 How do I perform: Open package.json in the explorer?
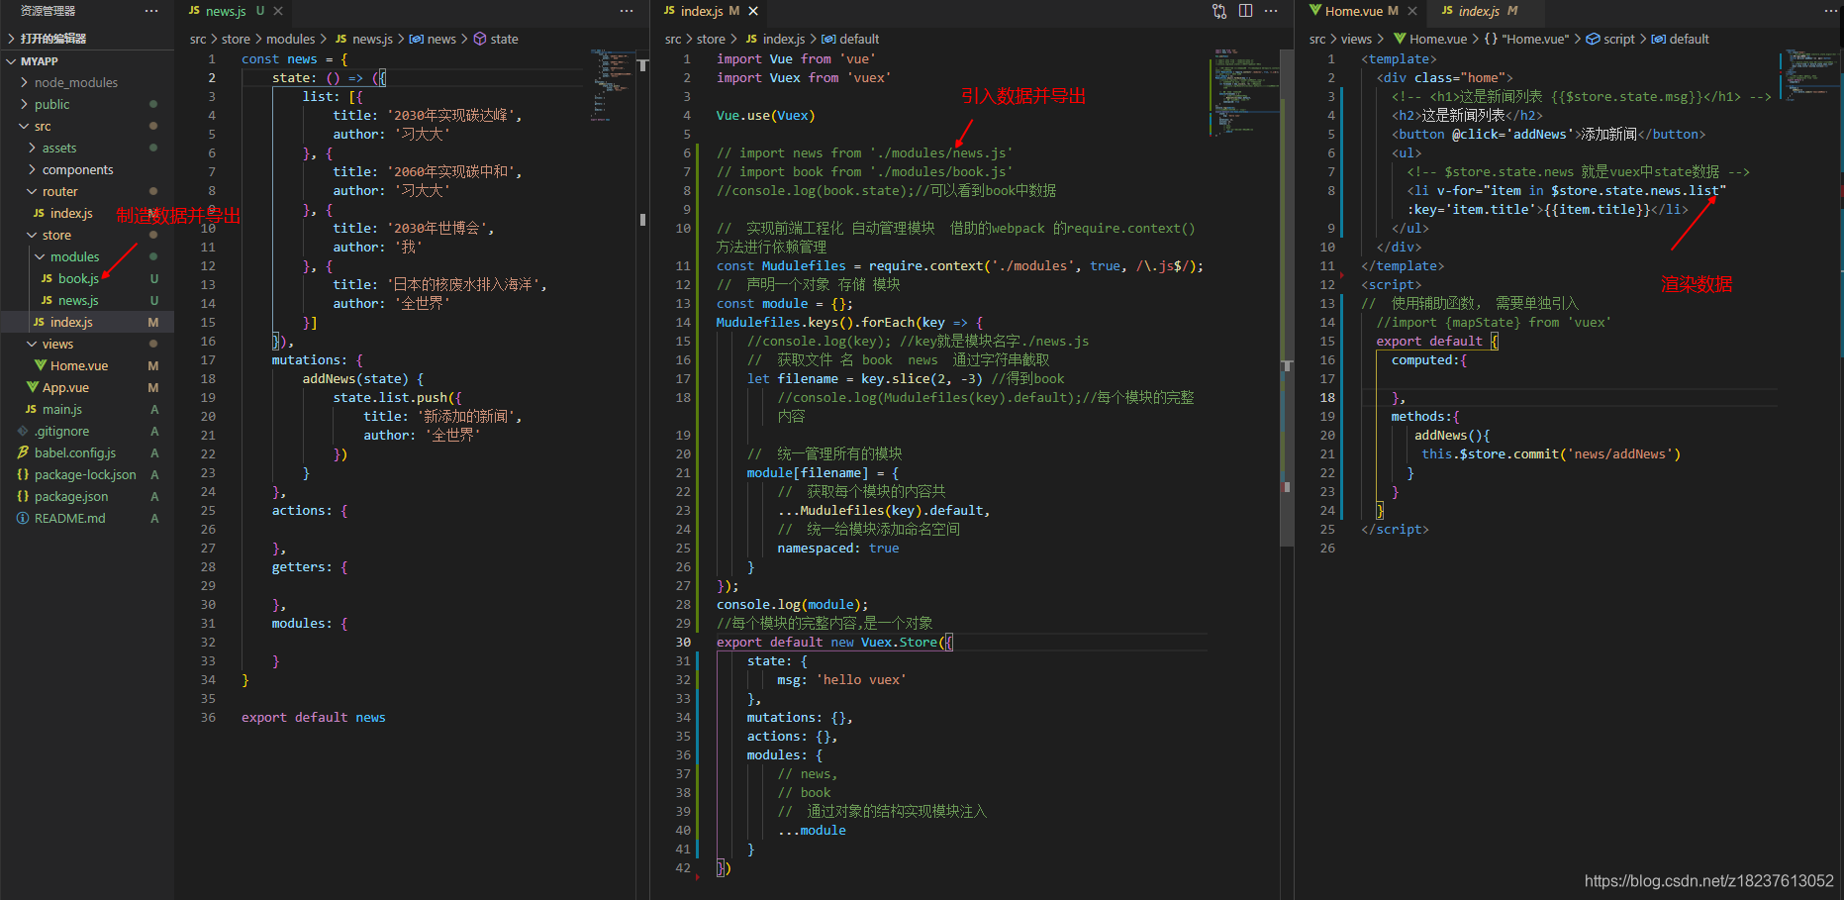[x=71, y=496]
